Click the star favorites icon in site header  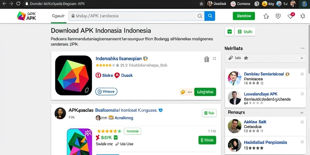(x=266, y=16)
